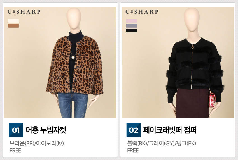Viewport: 238px width, 160px height.
Task: Click the 블랙(BK)/그레이(GY)/핑크(PK) color options text
Action: (x=162, y=143)
